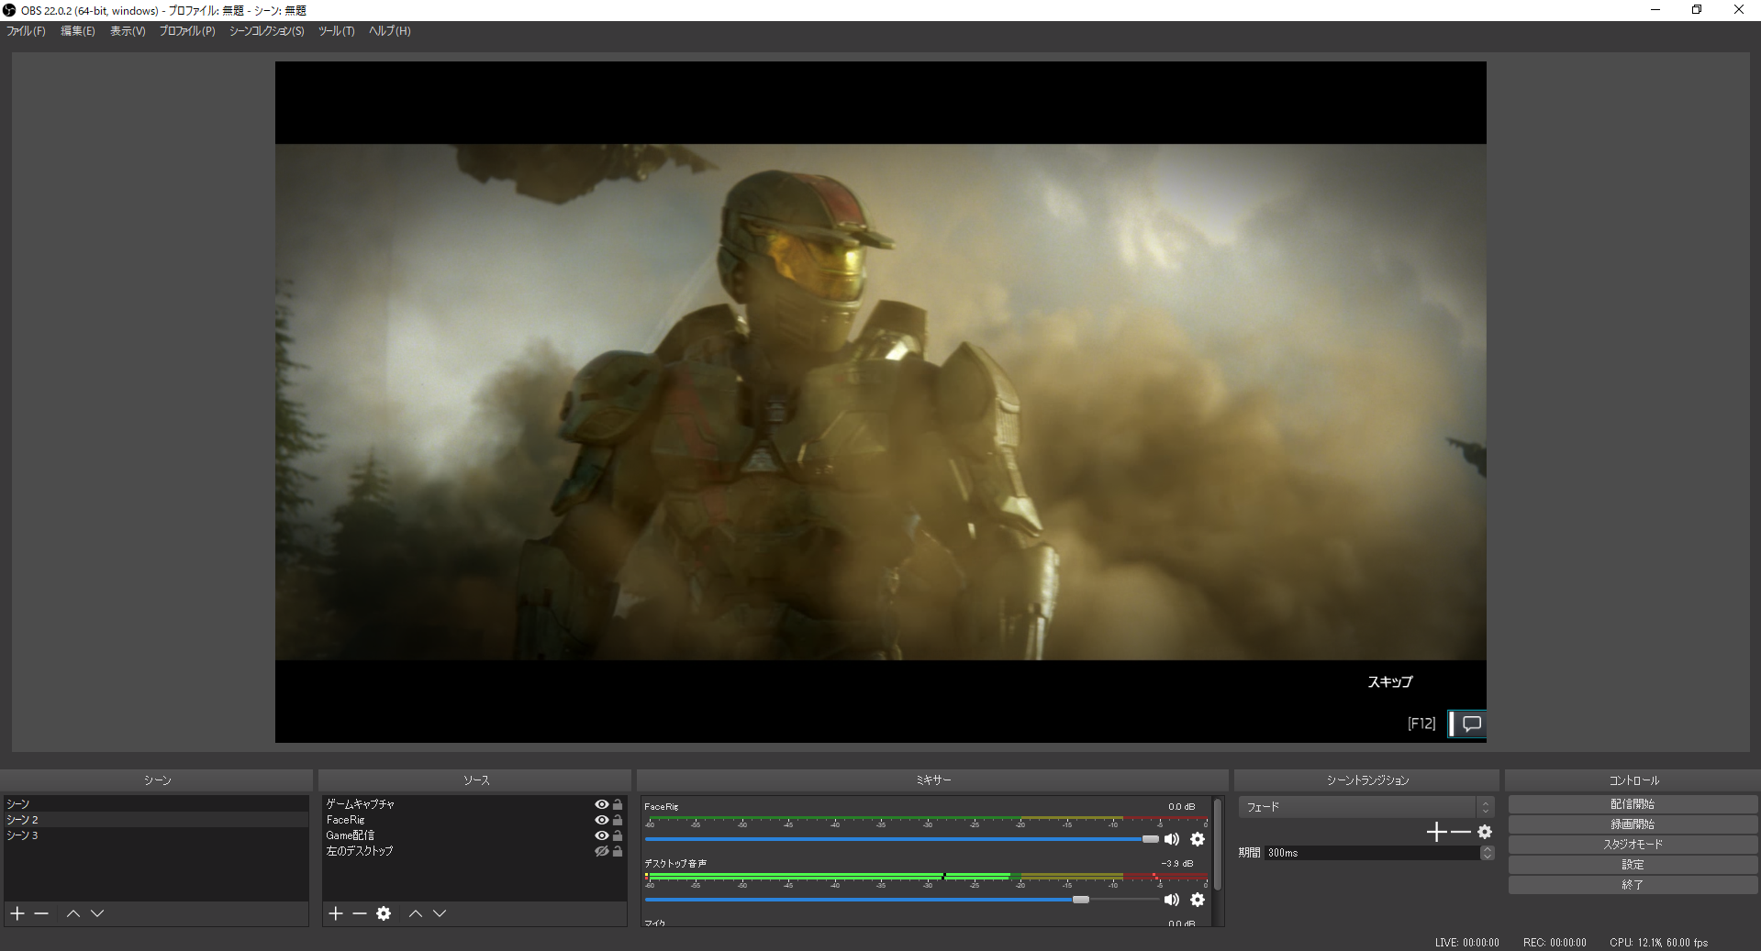This screenshot has height=951, width=1761.
Task: Click the シーントランジション panel header
Action: 1366,780
